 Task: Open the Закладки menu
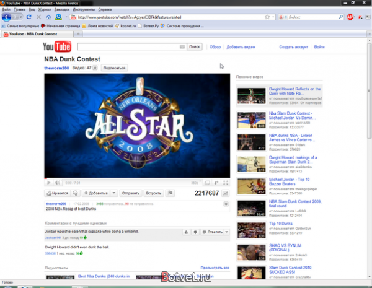[x=61, y=9]
